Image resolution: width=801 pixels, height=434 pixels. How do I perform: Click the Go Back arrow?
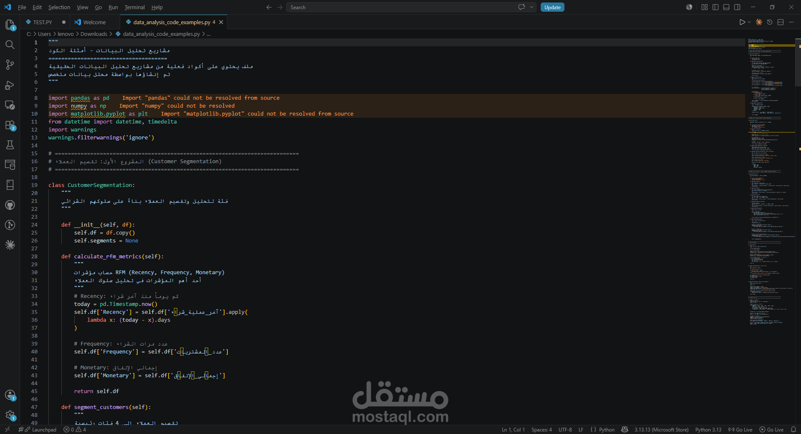click(x=269, y=7)
